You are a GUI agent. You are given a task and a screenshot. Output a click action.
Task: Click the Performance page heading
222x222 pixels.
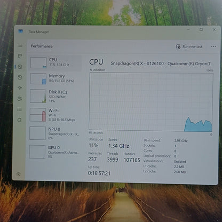tap(42, 46)
